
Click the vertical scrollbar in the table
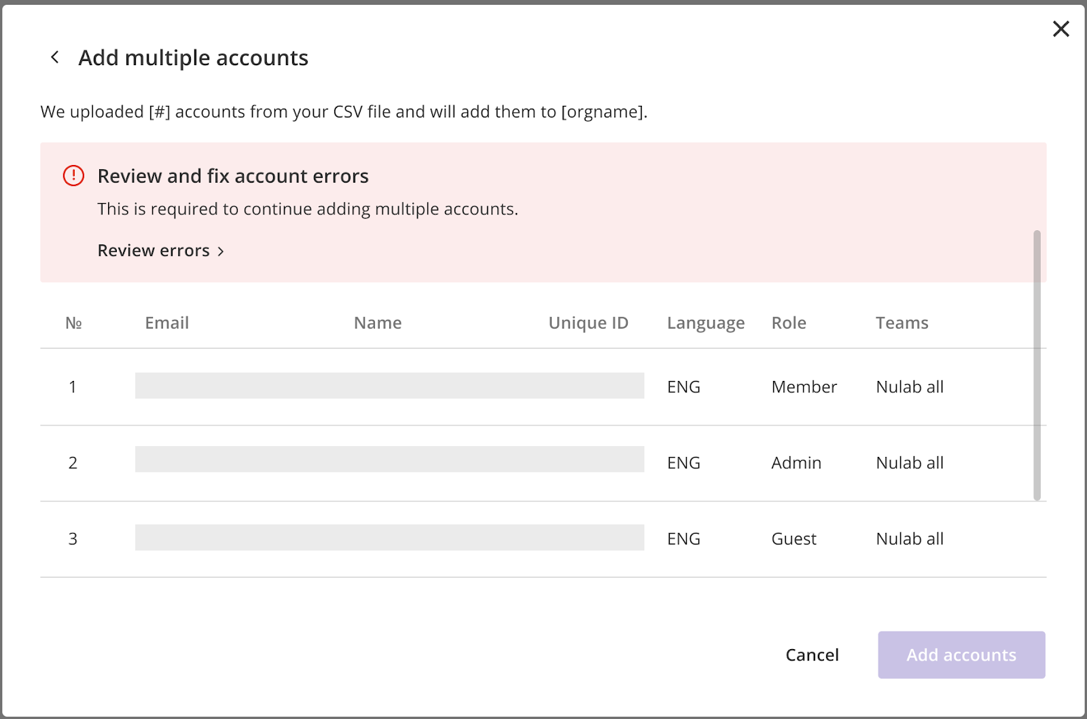tap(1037, 367)
